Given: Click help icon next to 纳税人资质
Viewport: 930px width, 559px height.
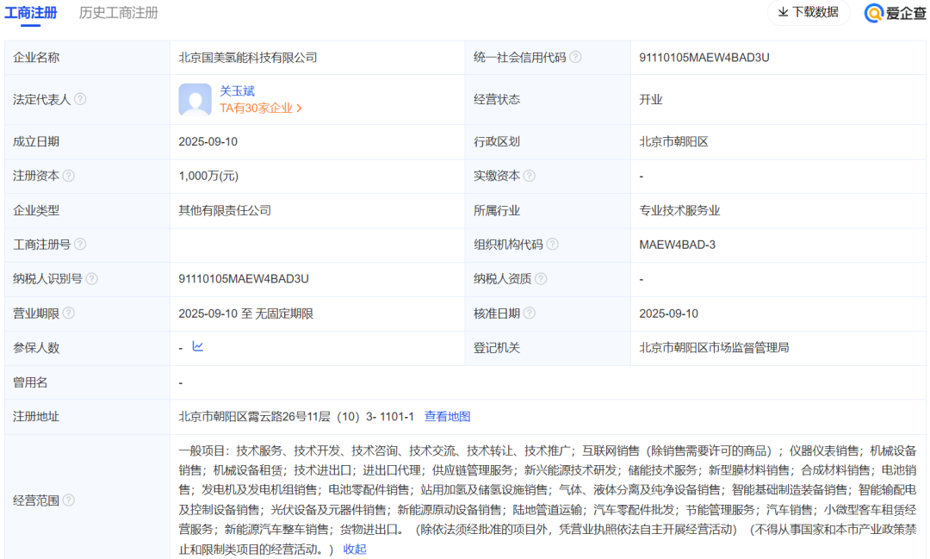Looking at the screenshot, I should pos(540,279).
